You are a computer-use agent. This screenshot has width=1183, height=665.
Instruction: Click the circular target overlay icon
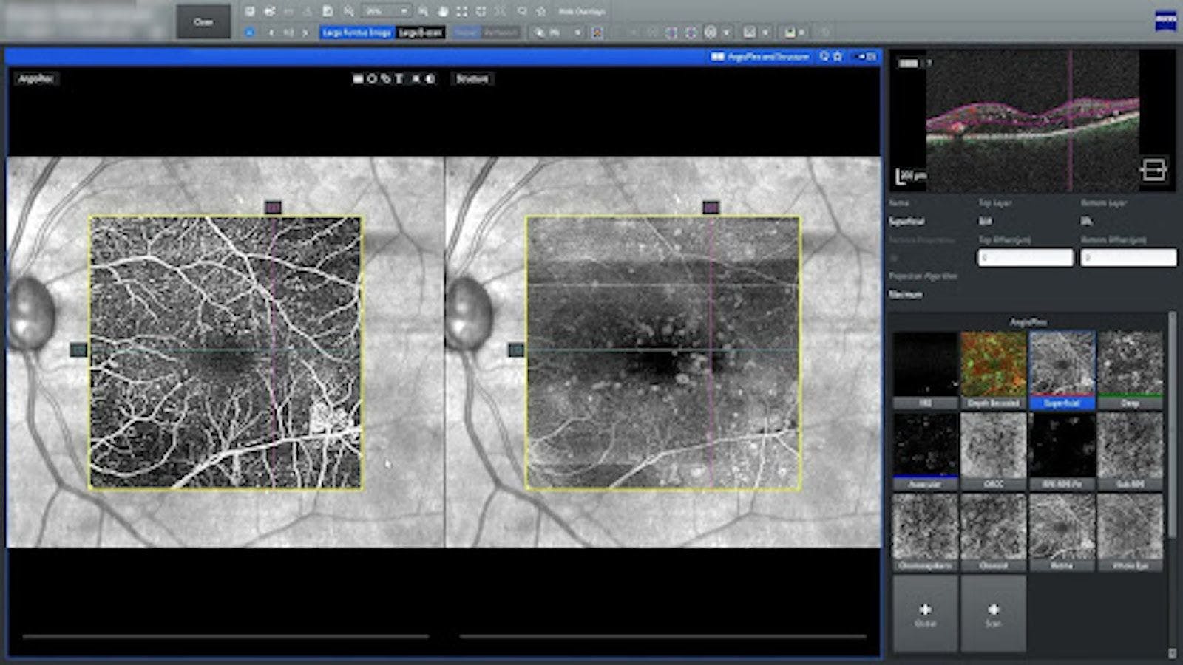coord(711,33)
